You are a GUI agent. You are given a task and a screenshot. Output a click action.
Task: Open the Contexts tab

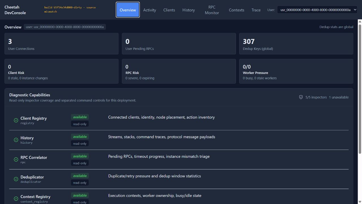236,10
